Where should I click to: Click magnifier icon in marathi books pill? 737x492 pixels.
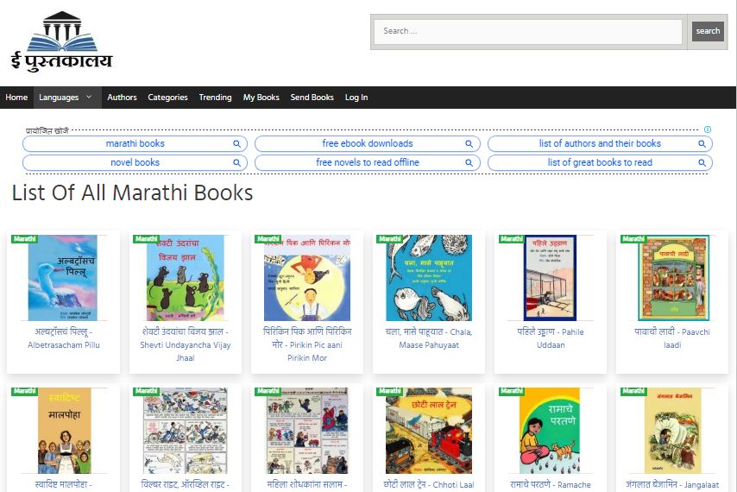[x=236, y=144]
